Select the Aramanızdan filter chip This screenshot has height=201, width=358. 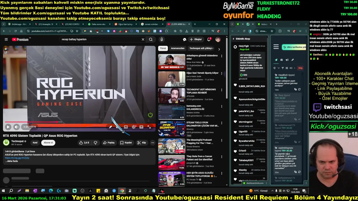coord(178,48)
